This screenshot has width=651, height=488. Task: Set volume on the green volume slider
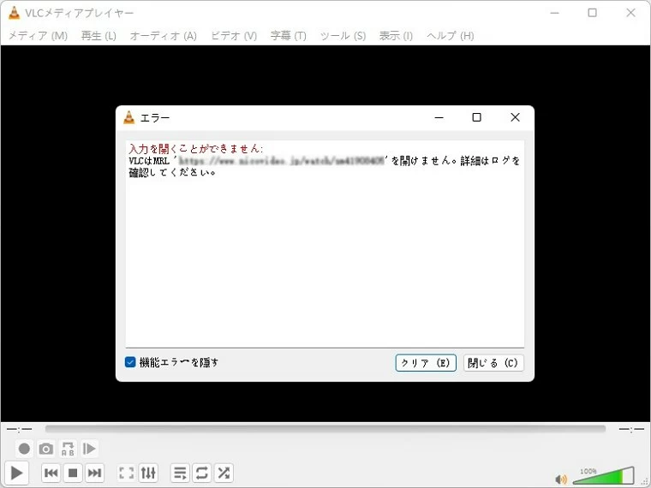pos(603,475)
